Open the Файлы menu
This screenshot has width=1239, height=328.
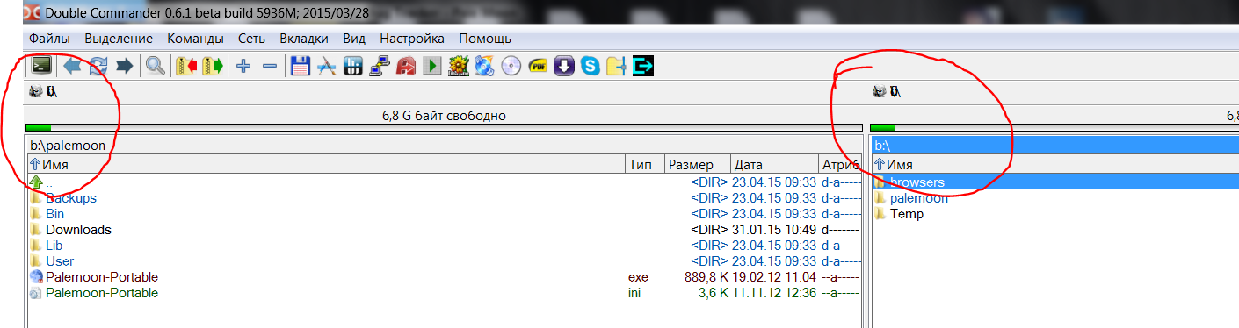[x=50, y=39]
